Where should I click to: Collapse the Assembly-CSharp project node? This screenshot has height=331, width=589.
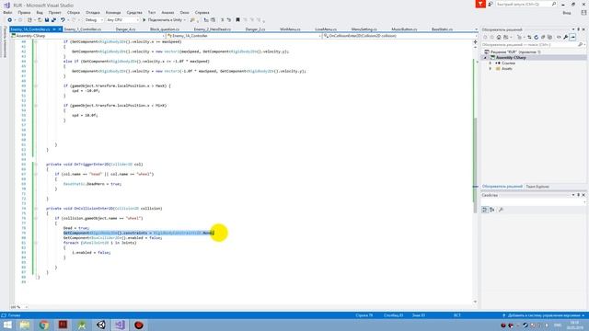click(485, 57)
